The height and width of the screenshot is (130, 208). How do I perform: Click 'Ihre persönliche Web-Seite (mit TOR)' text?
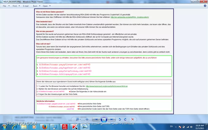click(x=94, y=106)
